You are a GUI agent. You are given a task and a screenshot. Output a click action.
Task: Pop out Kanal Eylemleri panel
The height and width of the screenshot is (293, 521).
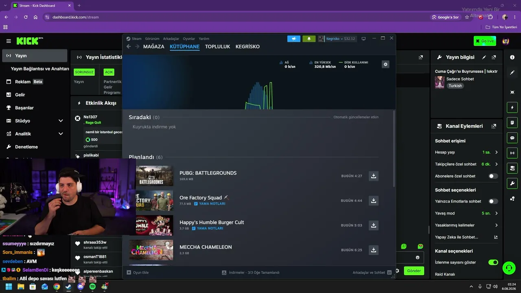point(494,126)
